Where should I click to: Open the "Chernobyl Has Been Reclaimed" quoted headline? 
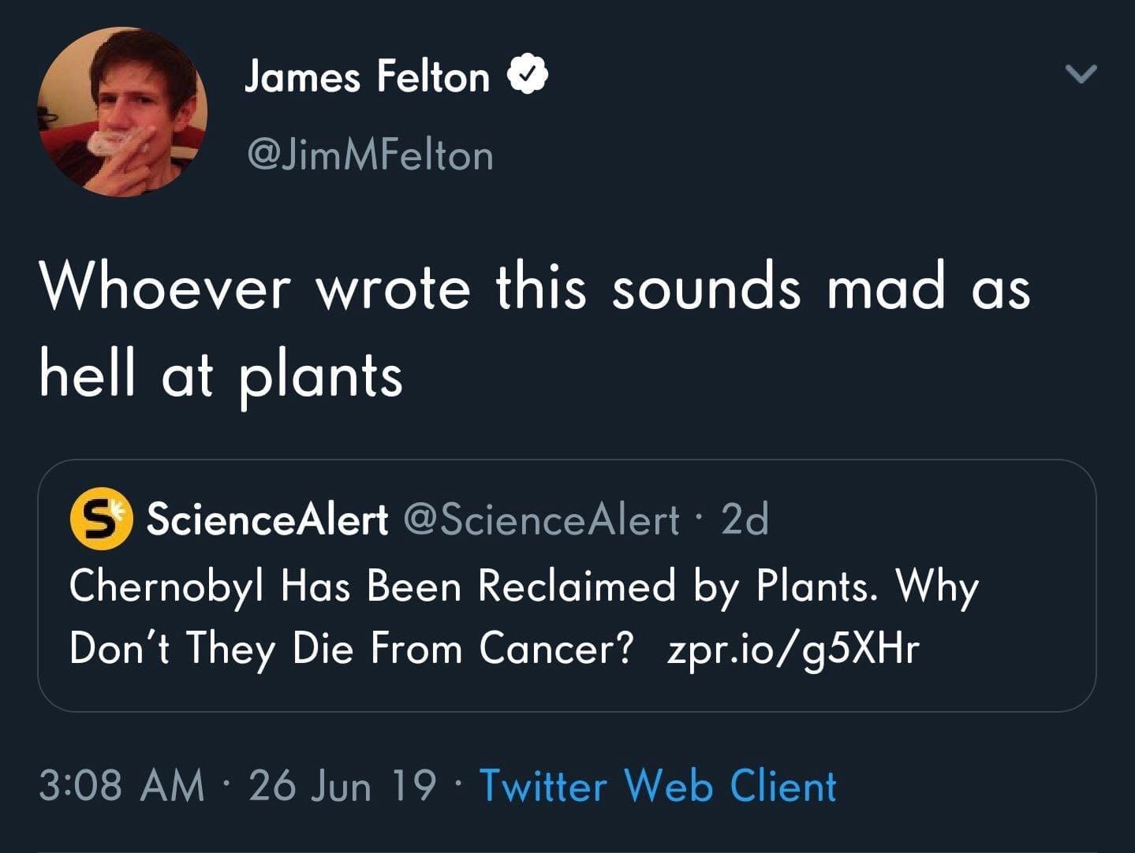[372, 587]
